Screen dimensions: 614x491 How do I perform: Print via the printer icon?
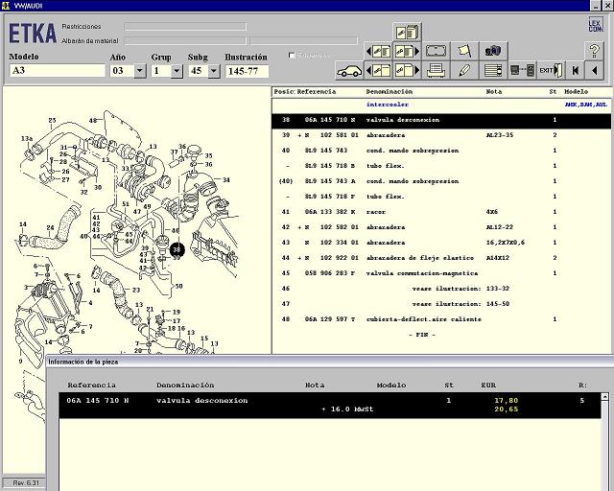pyautogui.click(x=436, y=71)
